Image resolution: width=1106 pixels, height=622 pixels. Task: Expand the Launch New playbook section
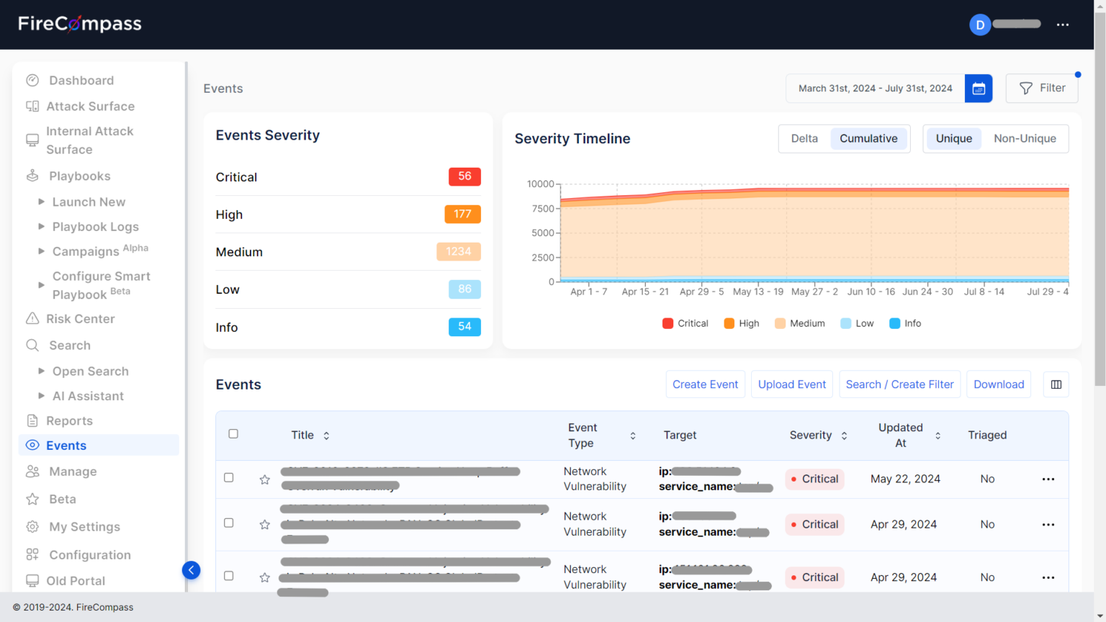pyautogui.click(x=89, y=202)
